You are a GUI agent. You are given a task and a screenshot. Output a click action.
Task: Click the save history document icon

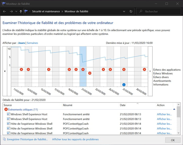tap(4, 139)
